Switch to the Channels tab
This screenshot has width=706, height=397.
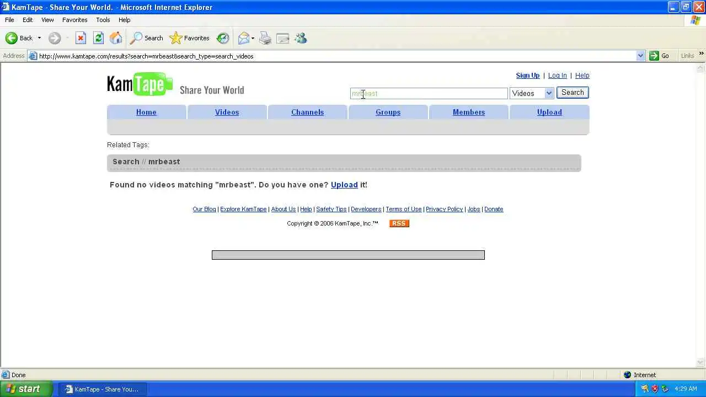pyautogui.click(x=307, y=112)
